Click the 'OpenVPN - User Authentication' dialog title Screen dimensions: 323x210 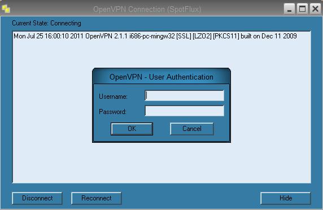tap(161, 77)
